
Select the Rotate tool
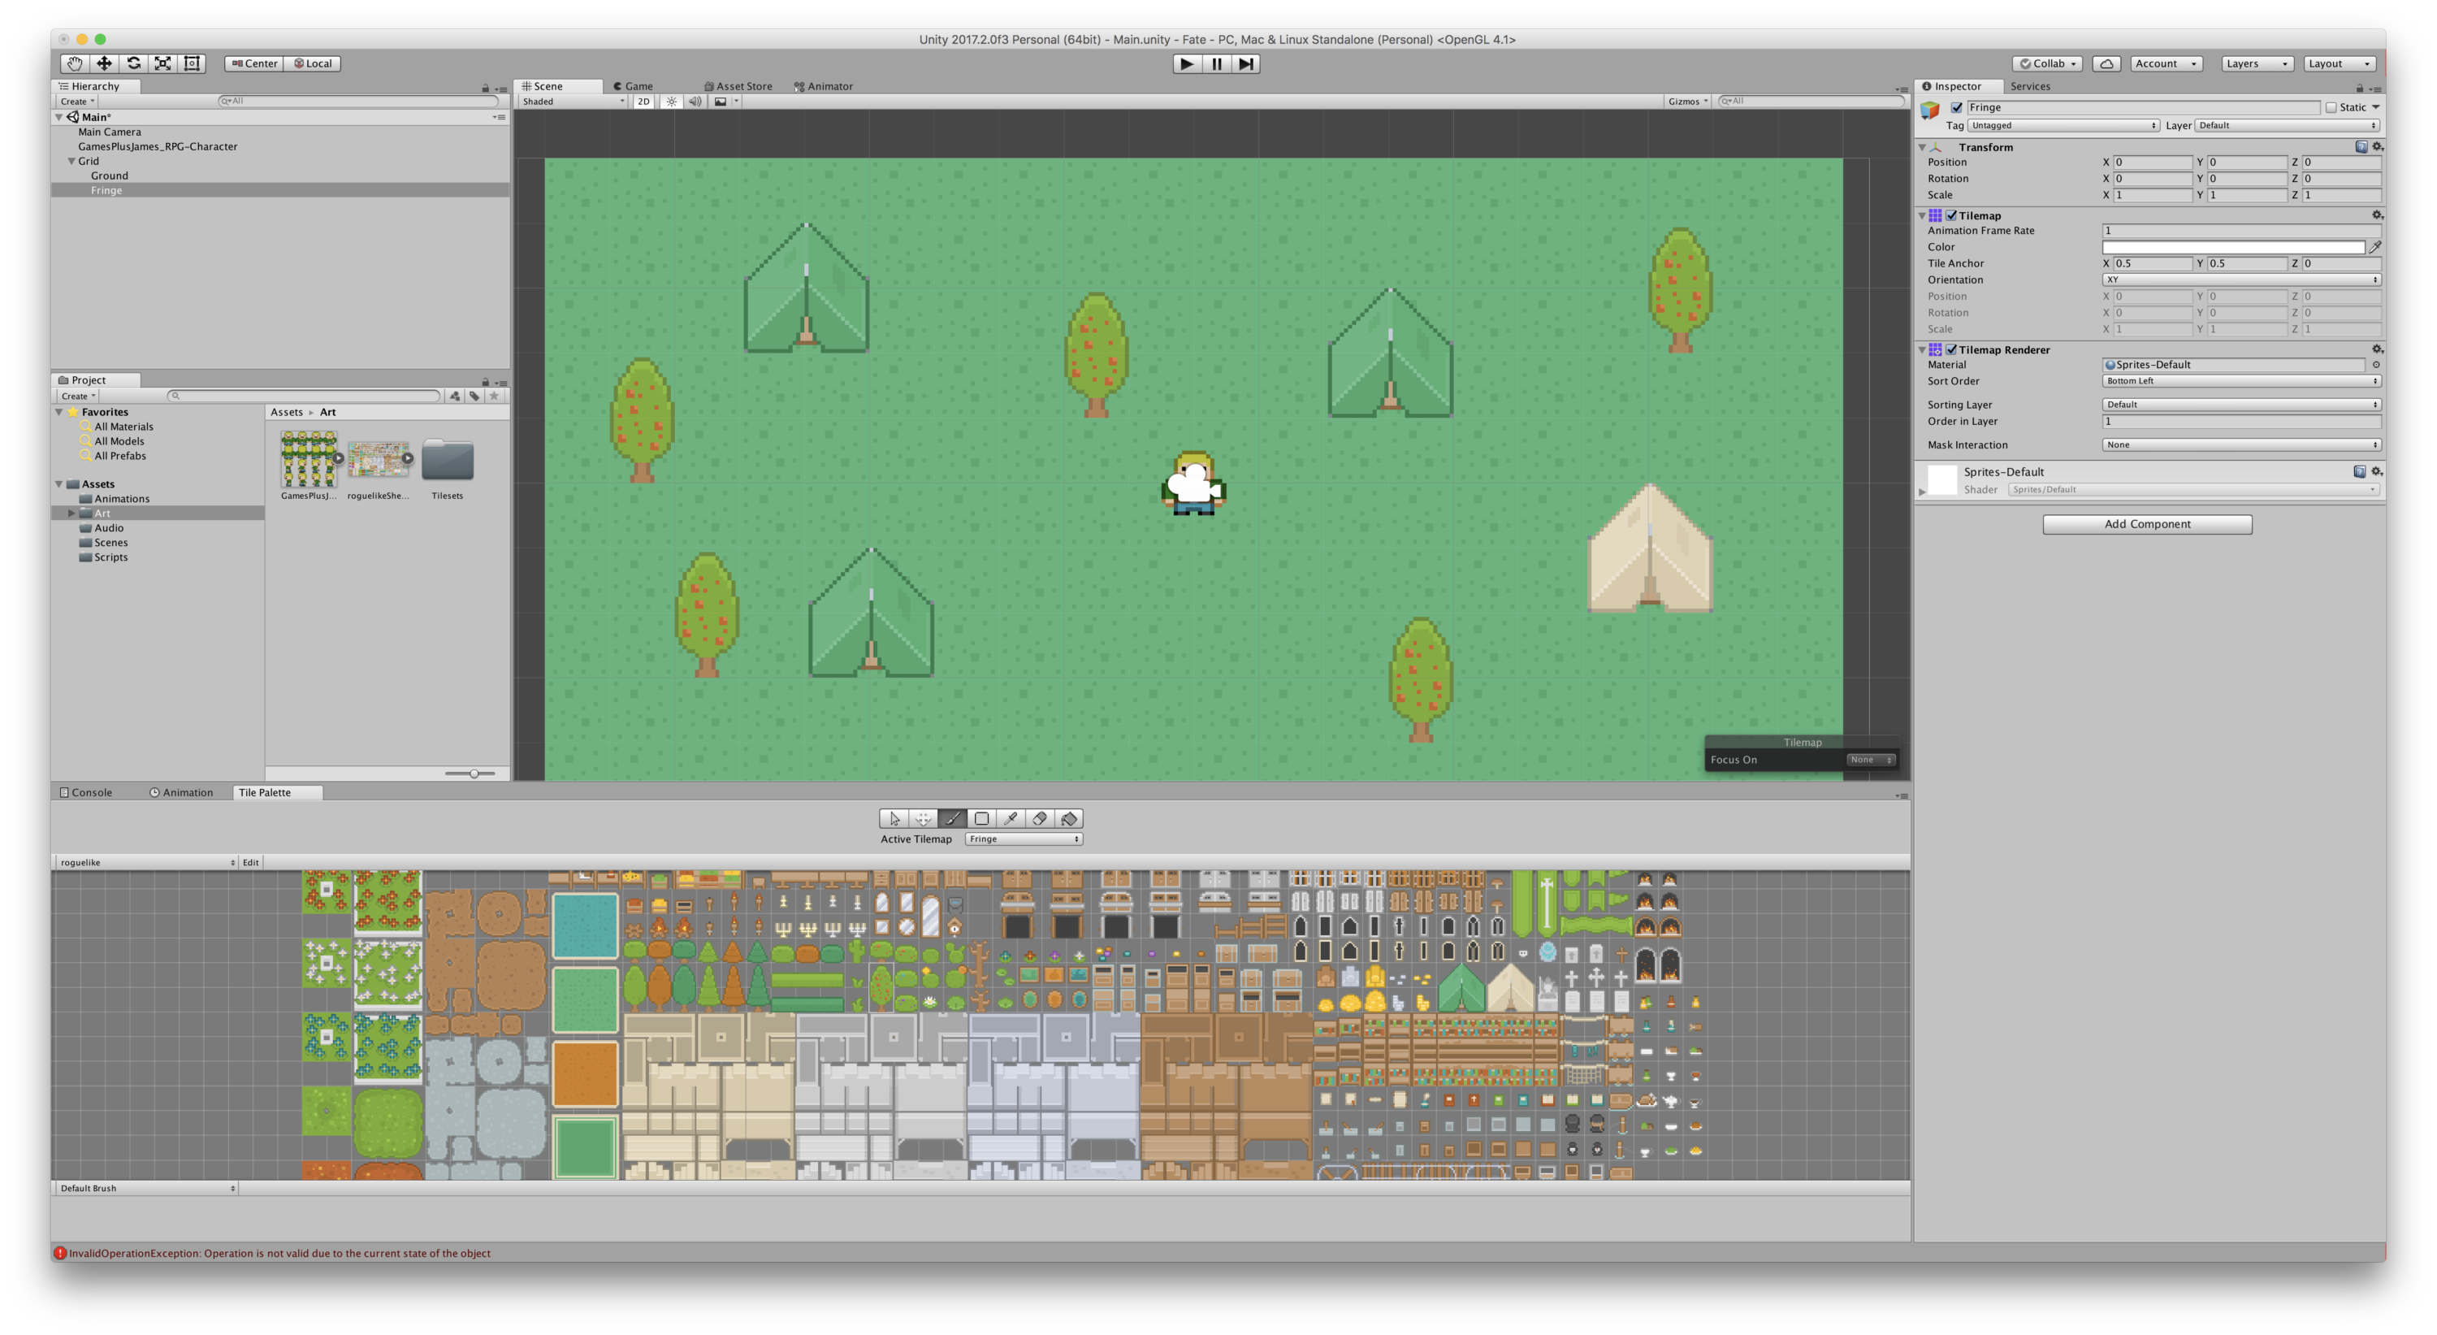coord(133,63)
